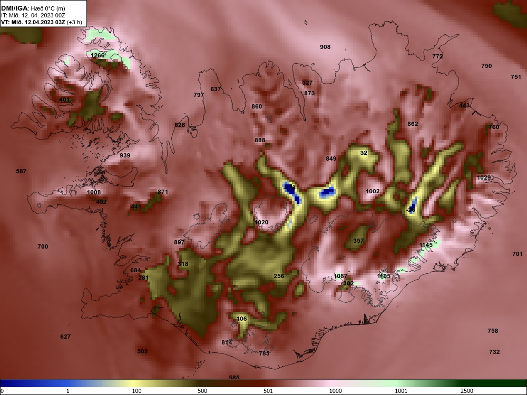
Task: Click the 628 value label
Action: [180, 125]
